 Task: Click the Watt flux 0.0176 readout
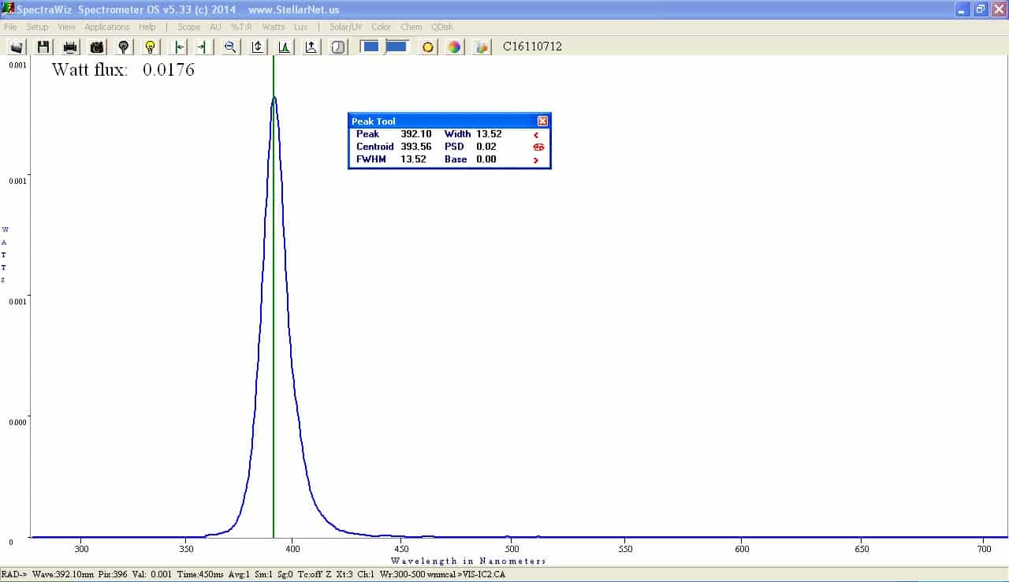[x=123, y=69]
